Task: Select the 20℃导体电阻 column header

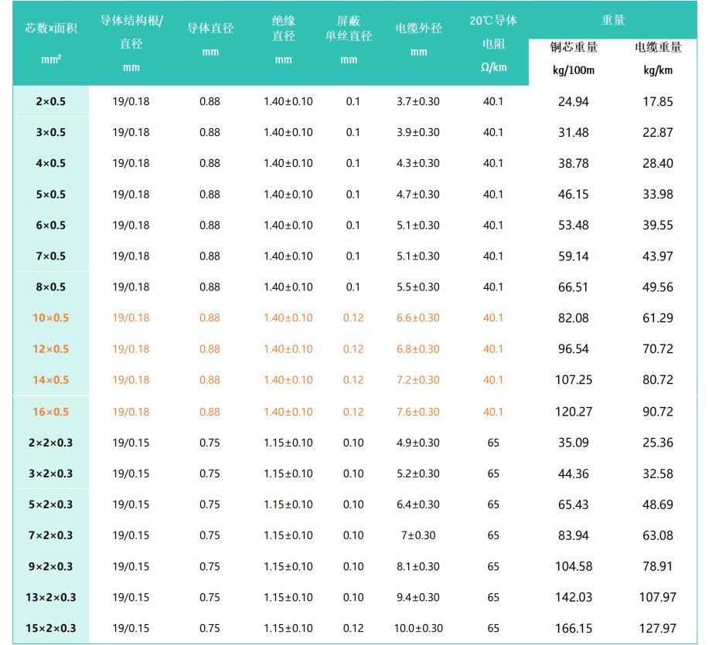Action: click(493, 44)
